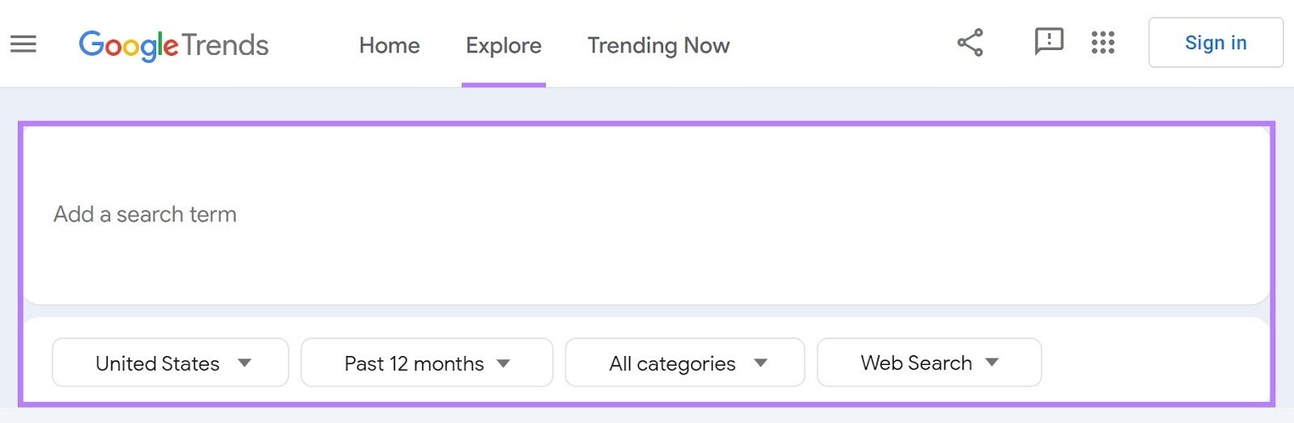Expand the Past 12 months dropdown
1294x423 pixels.
(414, 363)
